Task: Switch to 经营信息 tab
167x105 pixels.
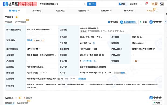Action: tap(83, 11)
